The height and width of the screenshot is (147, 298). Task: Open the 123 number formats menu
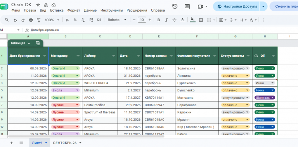(x=99, y=20)
